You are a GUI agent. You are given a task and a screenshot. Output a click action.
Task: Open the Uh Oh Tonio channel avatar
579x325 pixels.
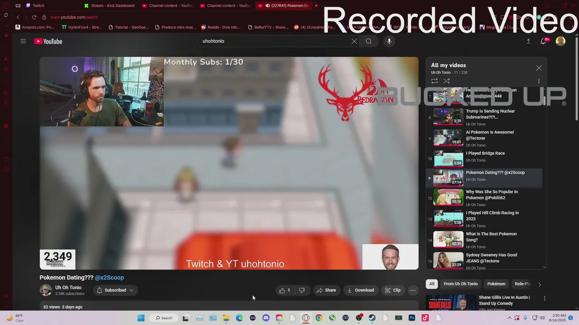point(46,290)
